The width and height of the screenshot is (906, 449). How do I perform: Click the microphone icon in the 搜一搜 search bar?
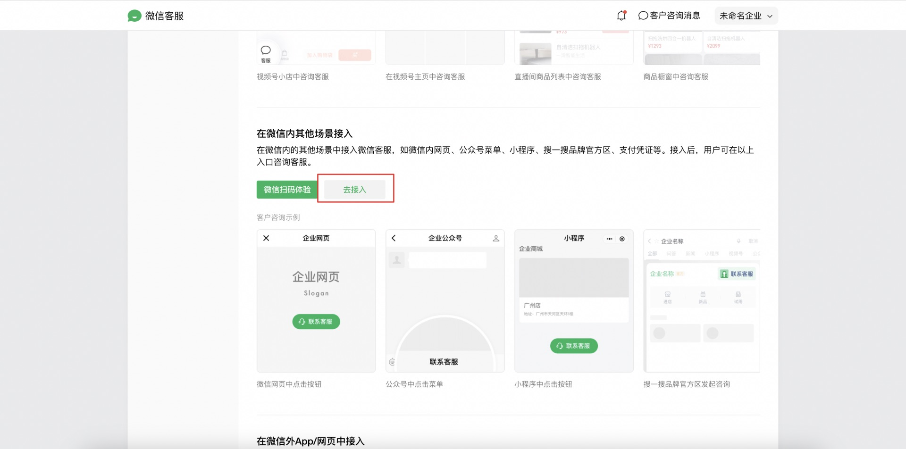[739, 241]
